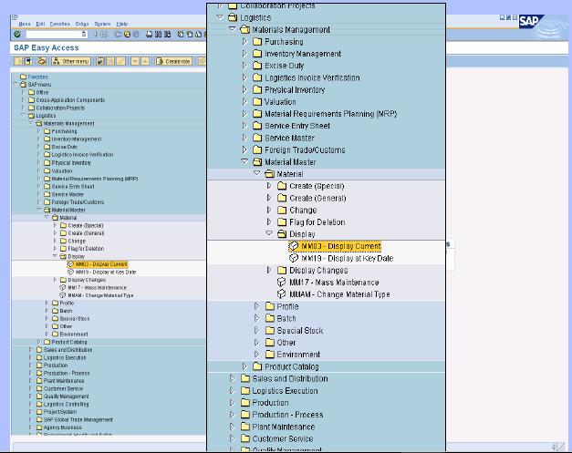Select SAP Global Trade Management folder

pos(78,420)
